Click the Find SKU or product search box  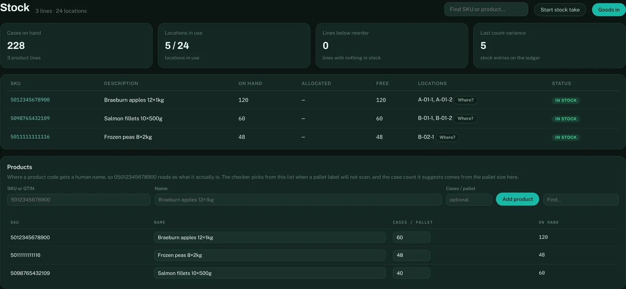pos(486,9)
